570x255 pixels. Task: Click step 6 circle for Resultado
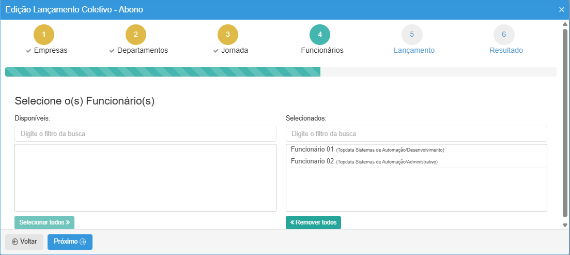click(x=504, y=35)
